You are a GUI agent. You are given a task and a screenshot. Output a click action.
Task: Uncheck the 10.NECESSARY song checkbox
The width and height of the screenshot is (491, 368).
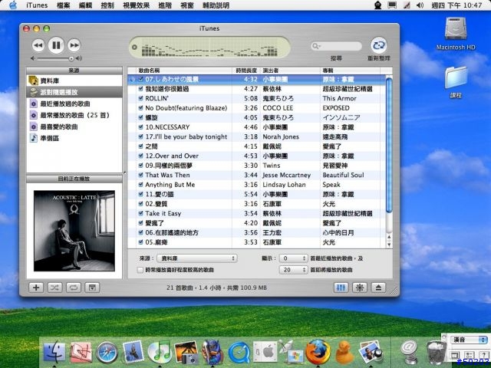tap(141, 127)
